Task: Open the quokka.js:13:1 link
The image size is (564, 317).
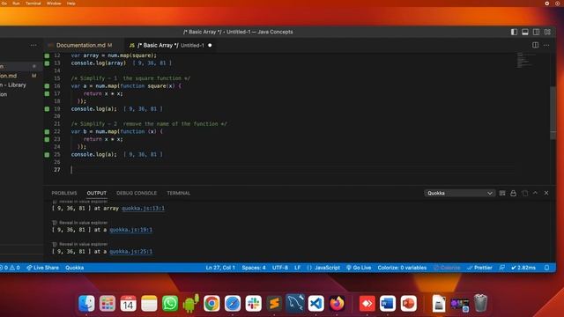Action: click(143, 208)
